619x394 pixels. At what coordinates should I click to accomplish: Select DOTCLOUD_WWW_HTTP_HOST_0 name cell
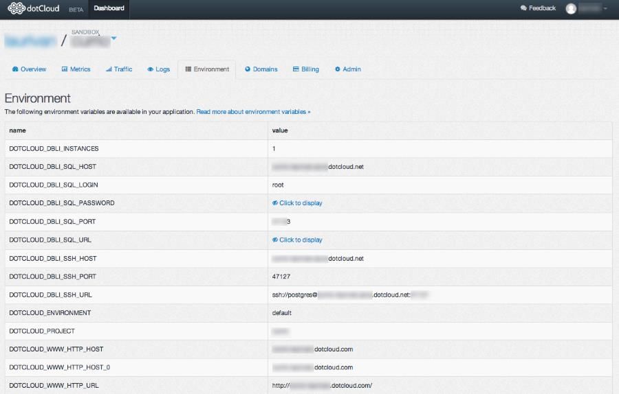coord(136,367)
